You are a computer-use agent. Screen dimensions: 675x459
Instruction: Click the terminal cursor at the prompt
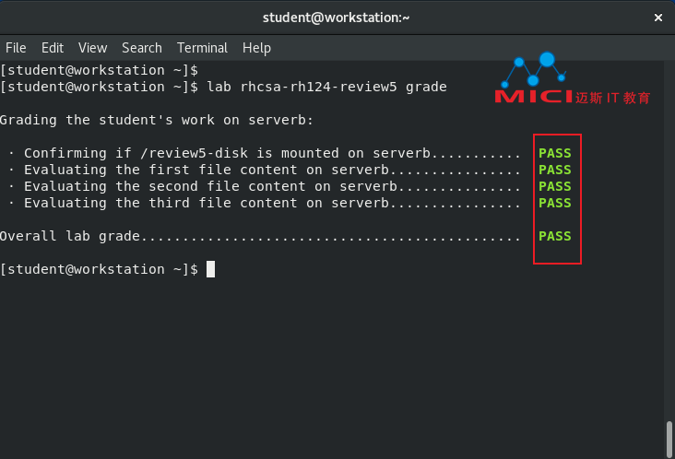[210, 269]
